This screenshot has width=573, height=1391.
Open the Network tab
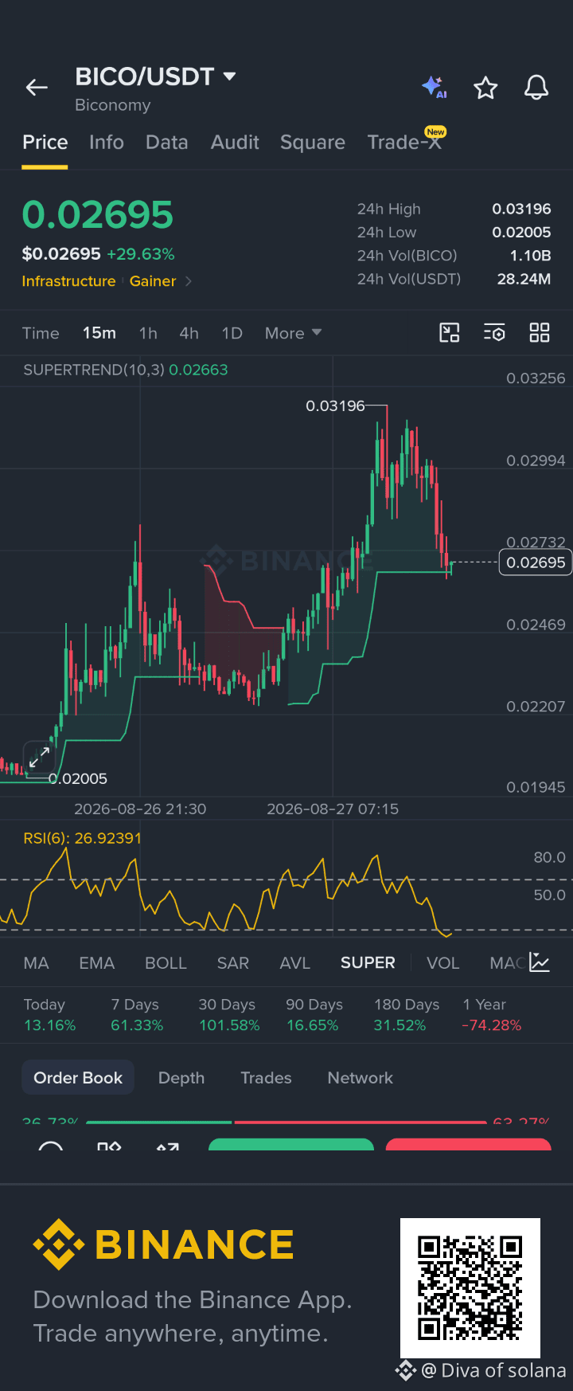coord(361,1078)
